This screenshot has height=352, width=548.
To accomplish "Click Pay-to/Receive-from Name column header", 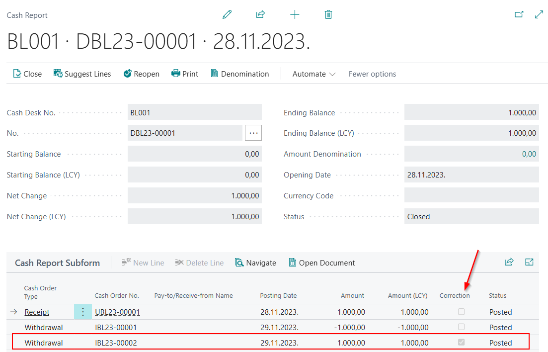I will (193, 296).
